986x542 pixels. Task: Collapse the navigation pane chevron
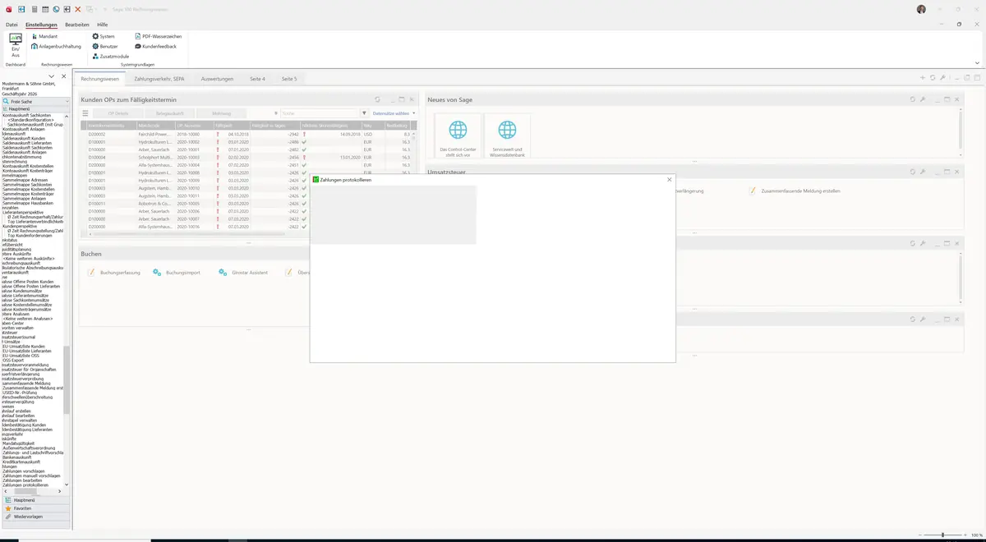click(52, 76)
